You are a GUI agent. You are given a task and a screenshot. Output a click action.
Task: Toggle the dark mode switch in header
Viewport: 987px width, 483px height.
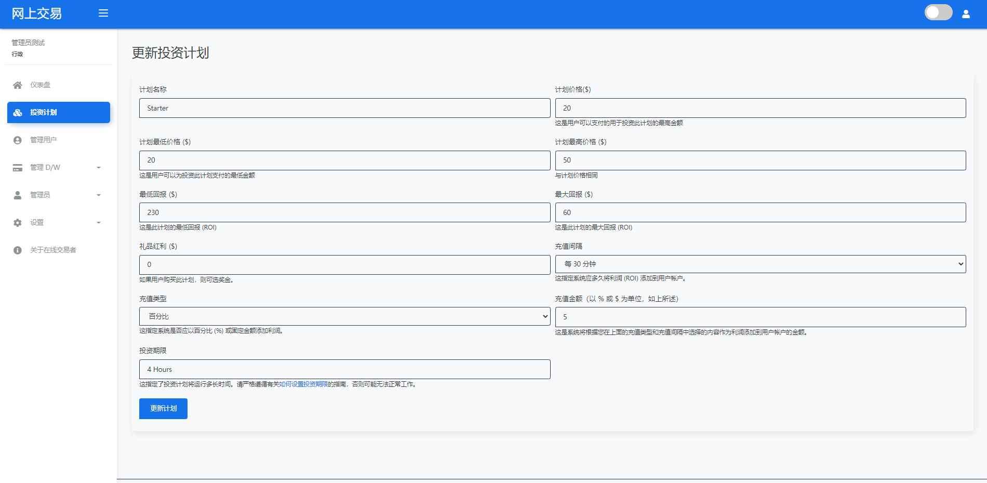click(938, 12)
